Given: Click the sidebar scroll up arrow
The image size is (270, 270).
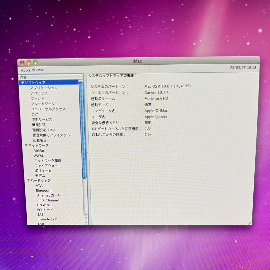Looking at the screenshot, I should pyautogui.click(x=86, y=218).
